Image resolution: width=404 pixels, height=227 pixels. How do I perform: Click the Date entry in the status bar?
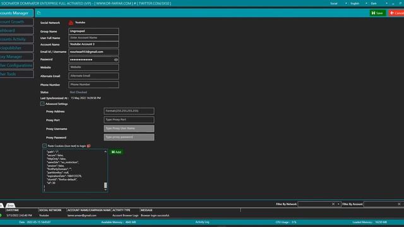click(35, 222)
